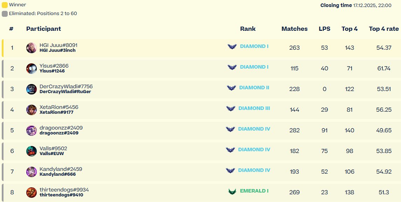Click the Emerald emblem in thirteendogs's row

pos(232,191)
